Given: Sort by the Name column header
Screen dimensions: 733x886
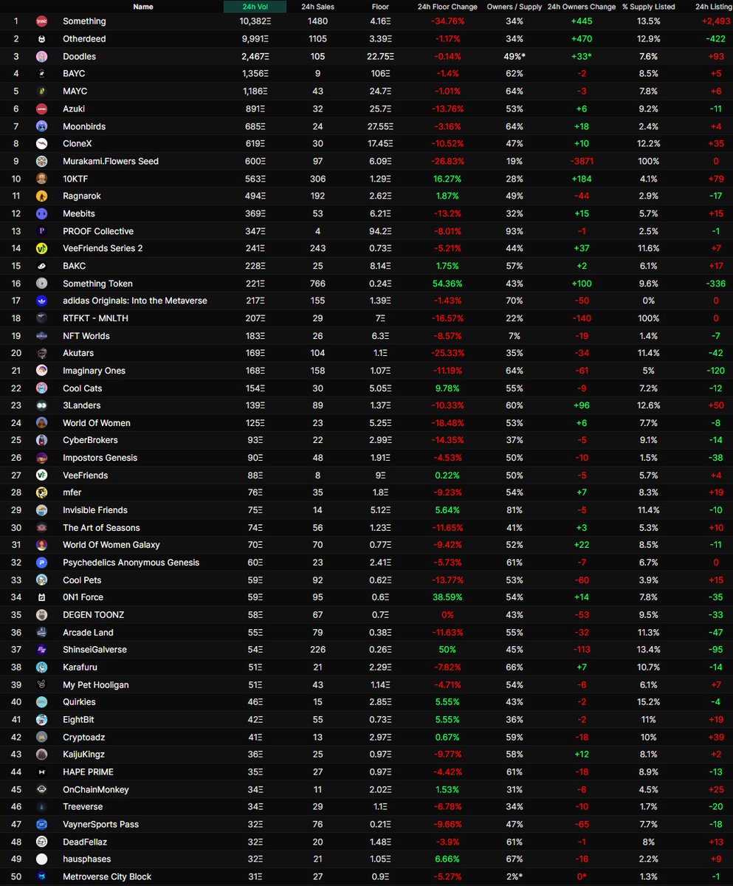Looking at the screenshot, I should (x=143, y=7).
